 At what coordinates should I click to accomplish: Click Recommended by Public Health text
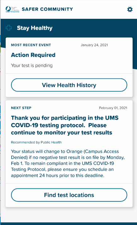click(36, 142)
